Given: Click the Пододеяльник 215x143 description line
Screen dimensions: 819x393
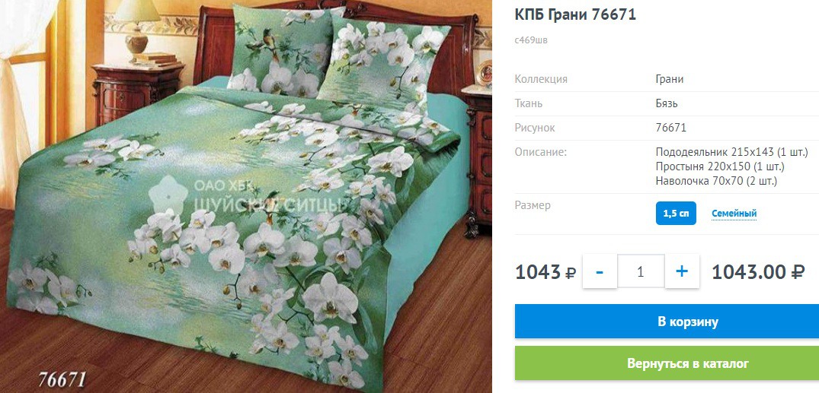Looking at the screenshot, I should [731, 152].
